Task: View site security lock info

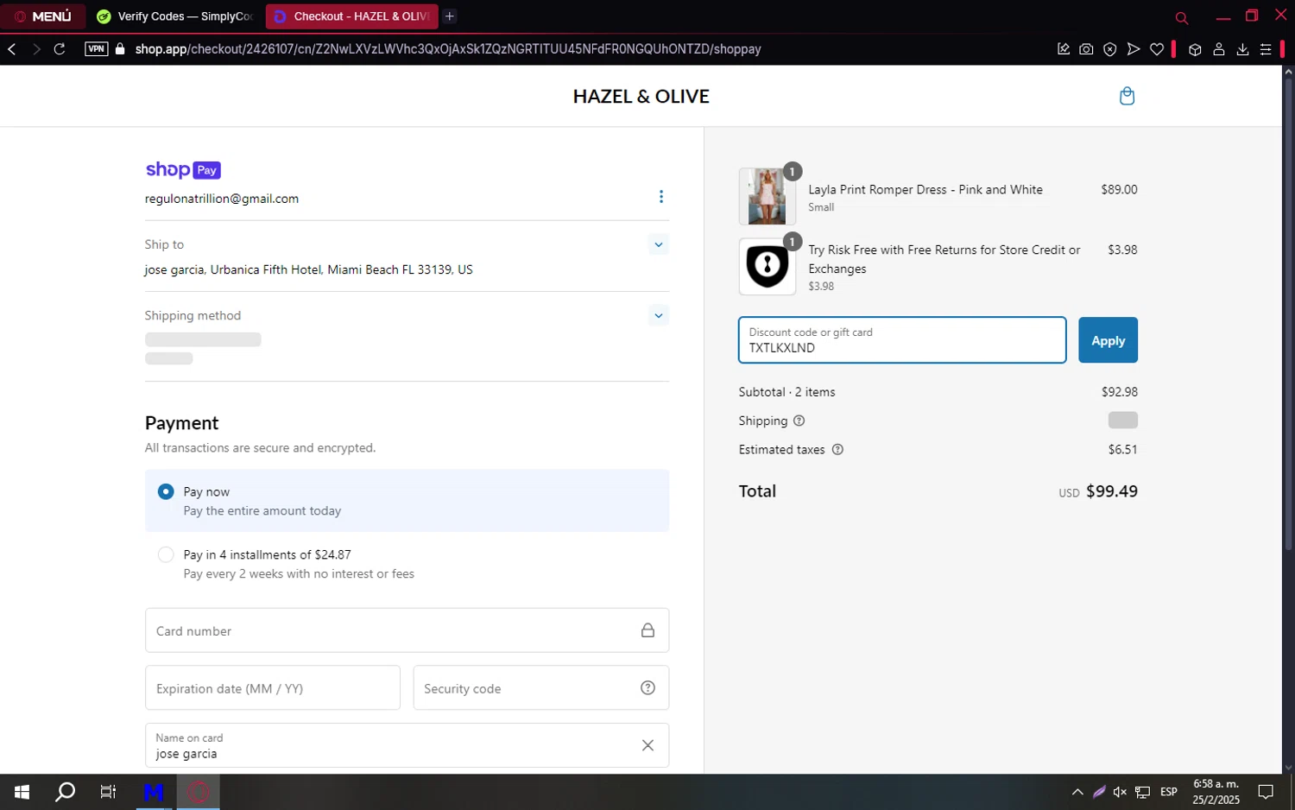Action: (x=120, y=49)
